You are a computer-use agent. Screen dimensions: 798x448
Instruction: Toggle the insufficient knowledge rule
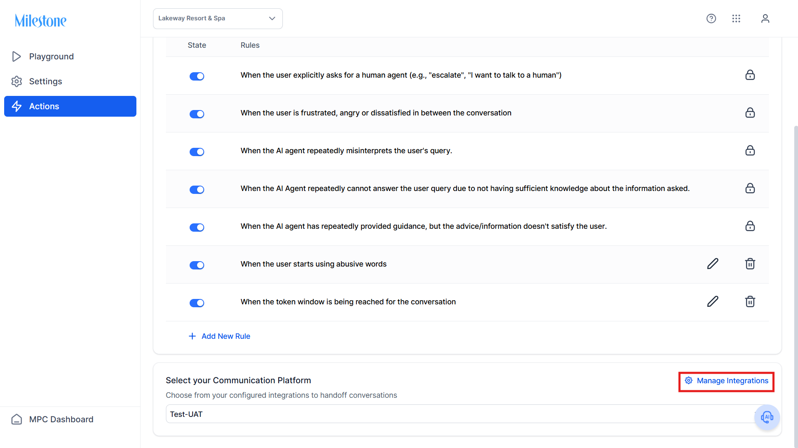[197, 190]
